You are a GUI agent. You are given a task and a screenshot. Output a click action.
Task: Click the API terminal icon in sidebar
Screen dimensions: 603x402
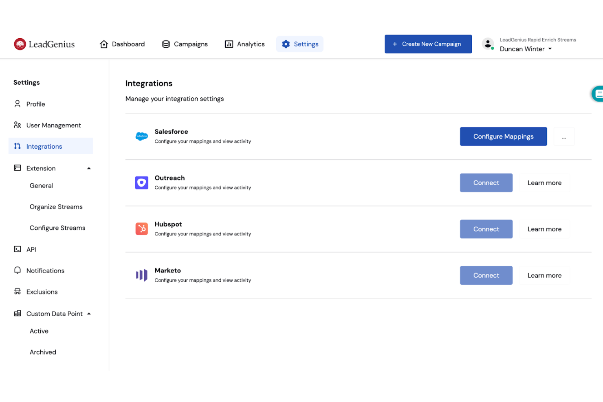(x=17, y=249)
